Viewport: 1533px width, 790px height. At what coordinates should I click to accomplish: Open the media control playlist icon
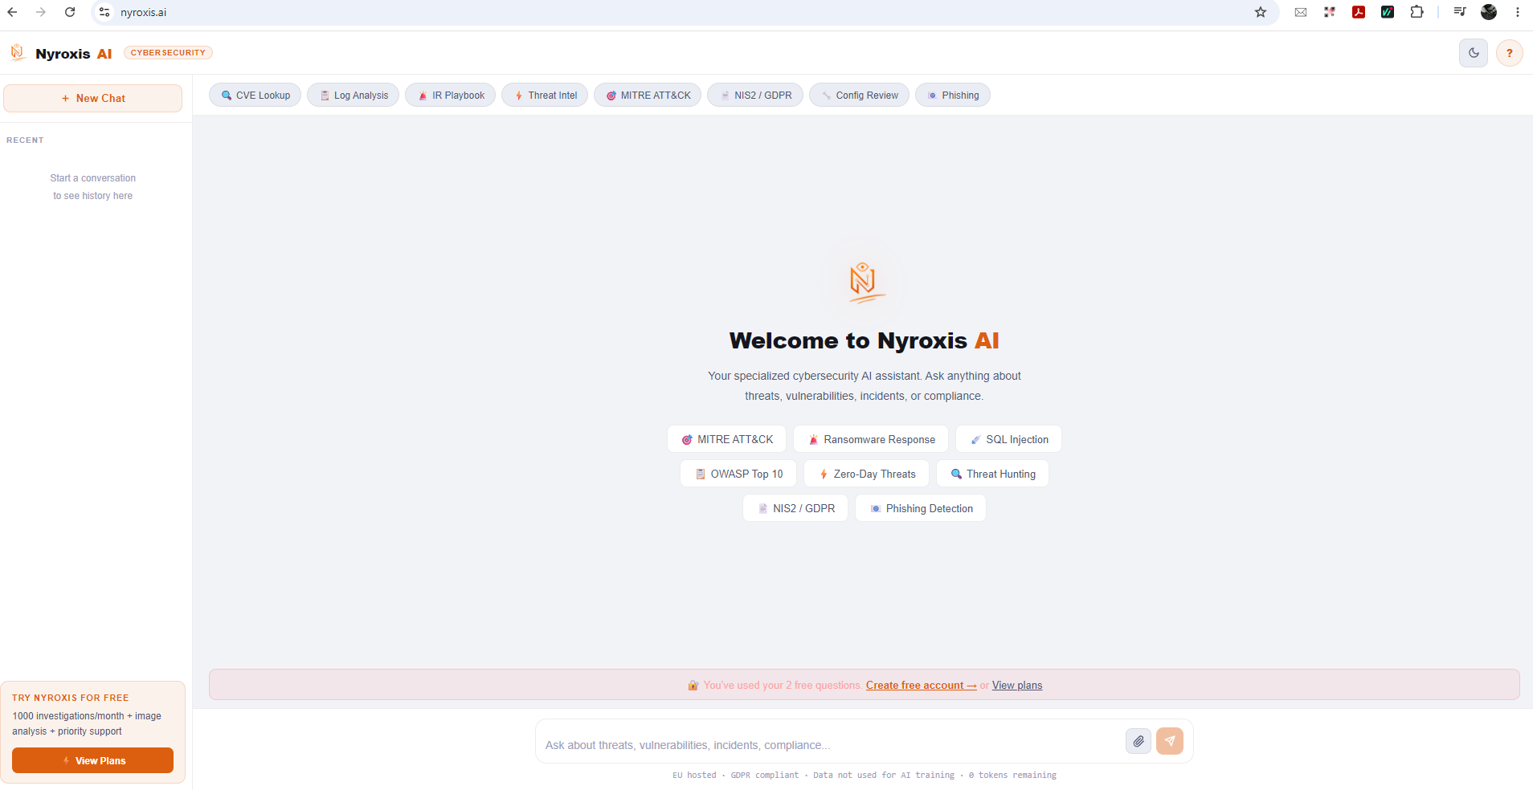[x=1460, y=12]
